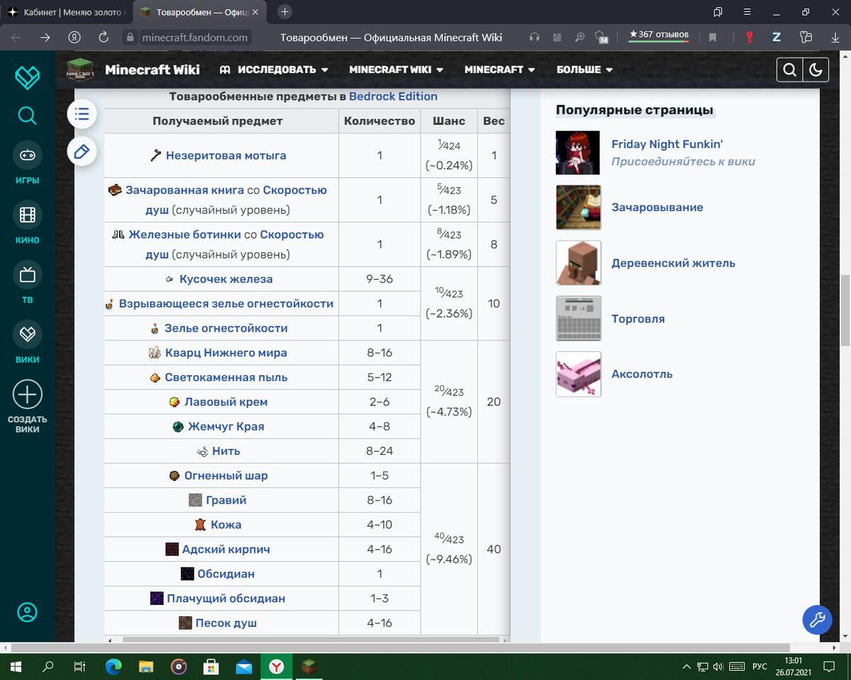Open Microsoft Edge from the taskbar
Screen dimensions: 851x680
(x=113, y=667)
